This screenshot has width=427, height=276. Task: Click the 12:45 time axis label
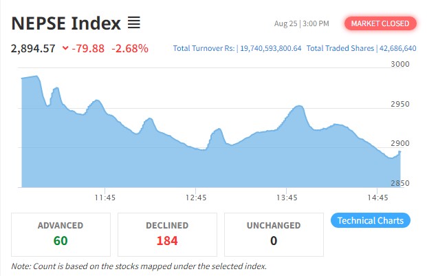point(196,198)
